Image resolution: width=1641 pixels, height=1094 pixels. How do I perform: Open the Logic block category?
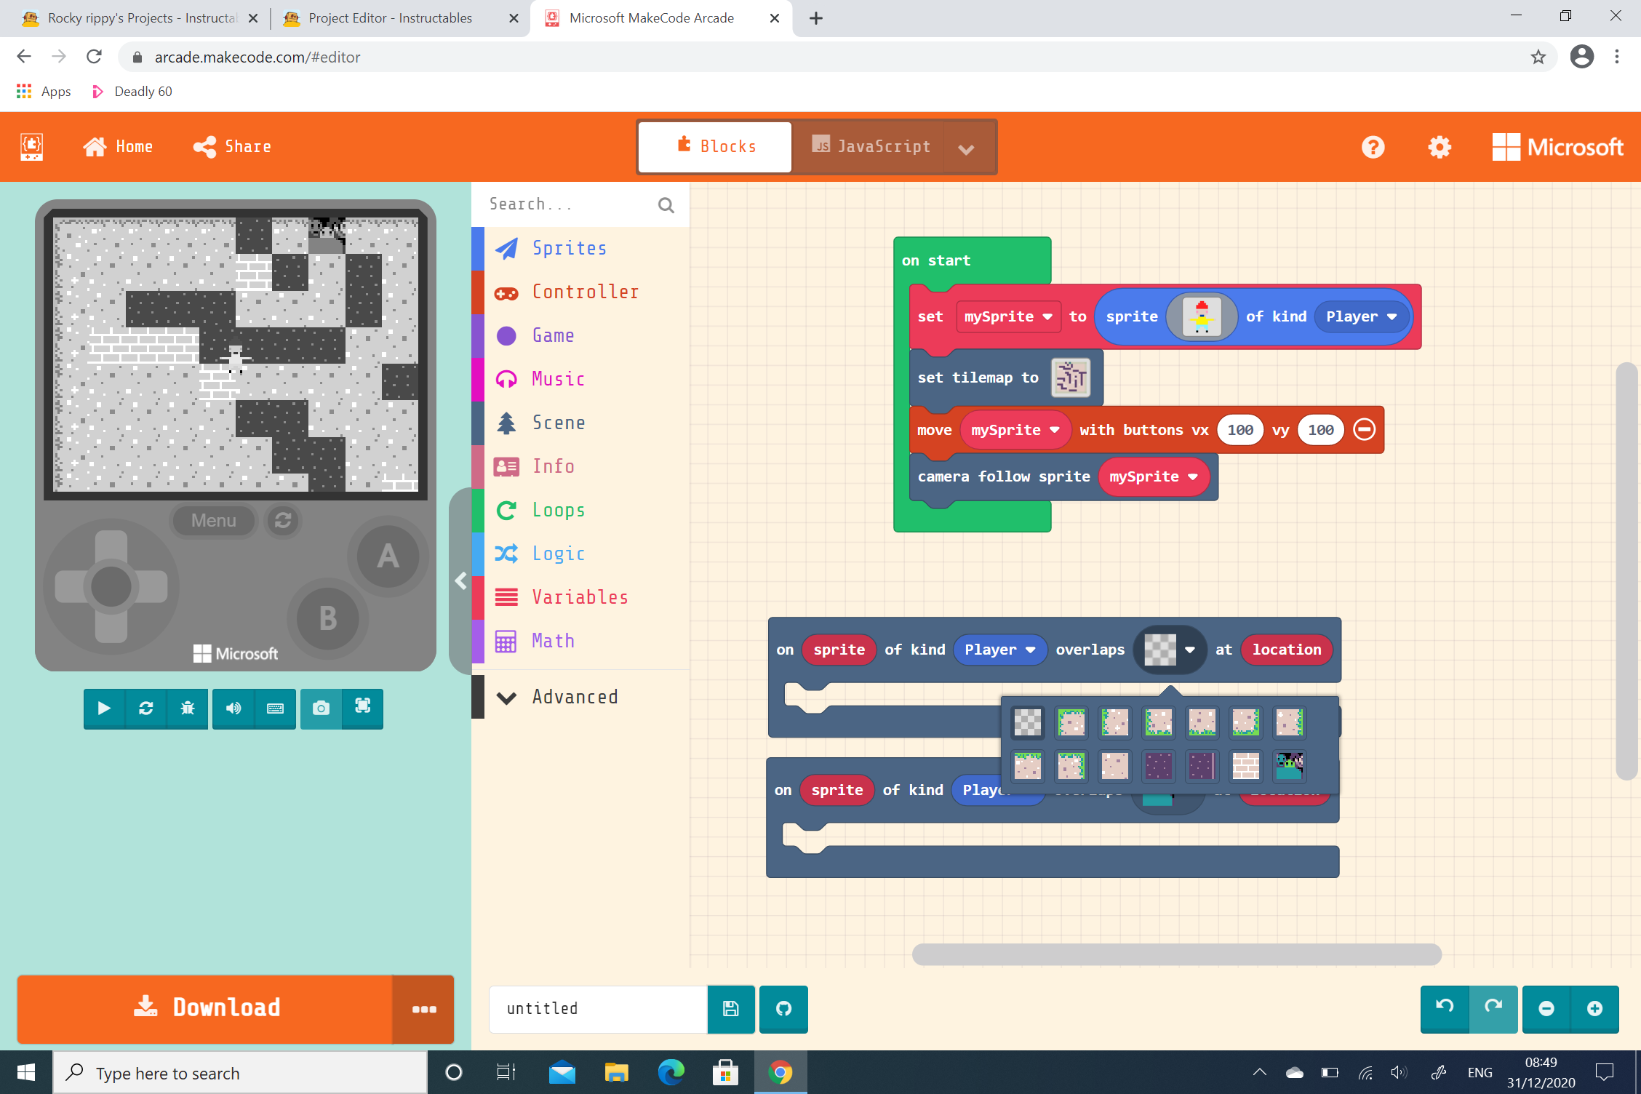[558, 554]
